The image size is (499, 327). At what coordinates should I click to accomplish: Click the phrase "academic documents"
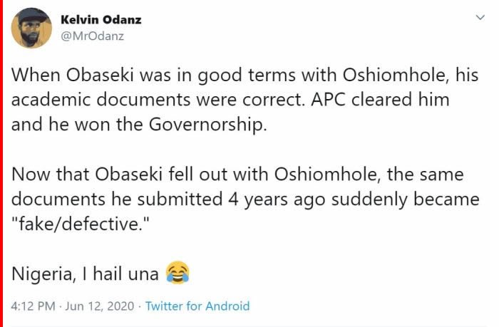point(101,100)
